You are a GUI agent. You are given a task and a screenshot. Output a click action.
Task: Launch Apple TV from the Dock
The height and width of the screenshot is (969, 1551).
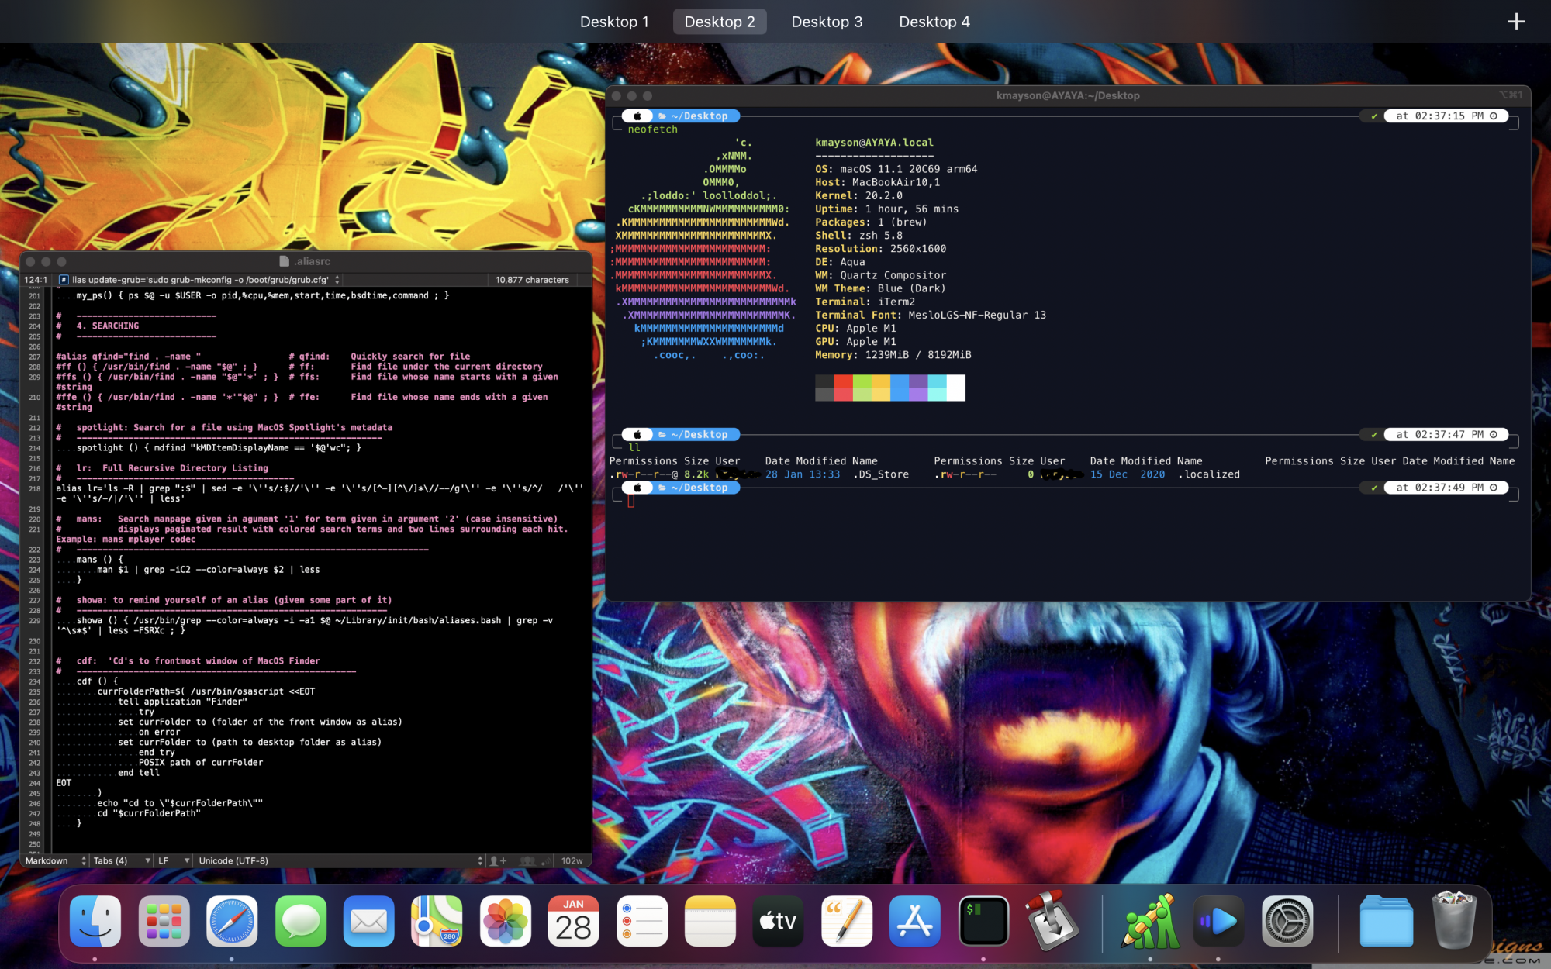click(778, 921)
